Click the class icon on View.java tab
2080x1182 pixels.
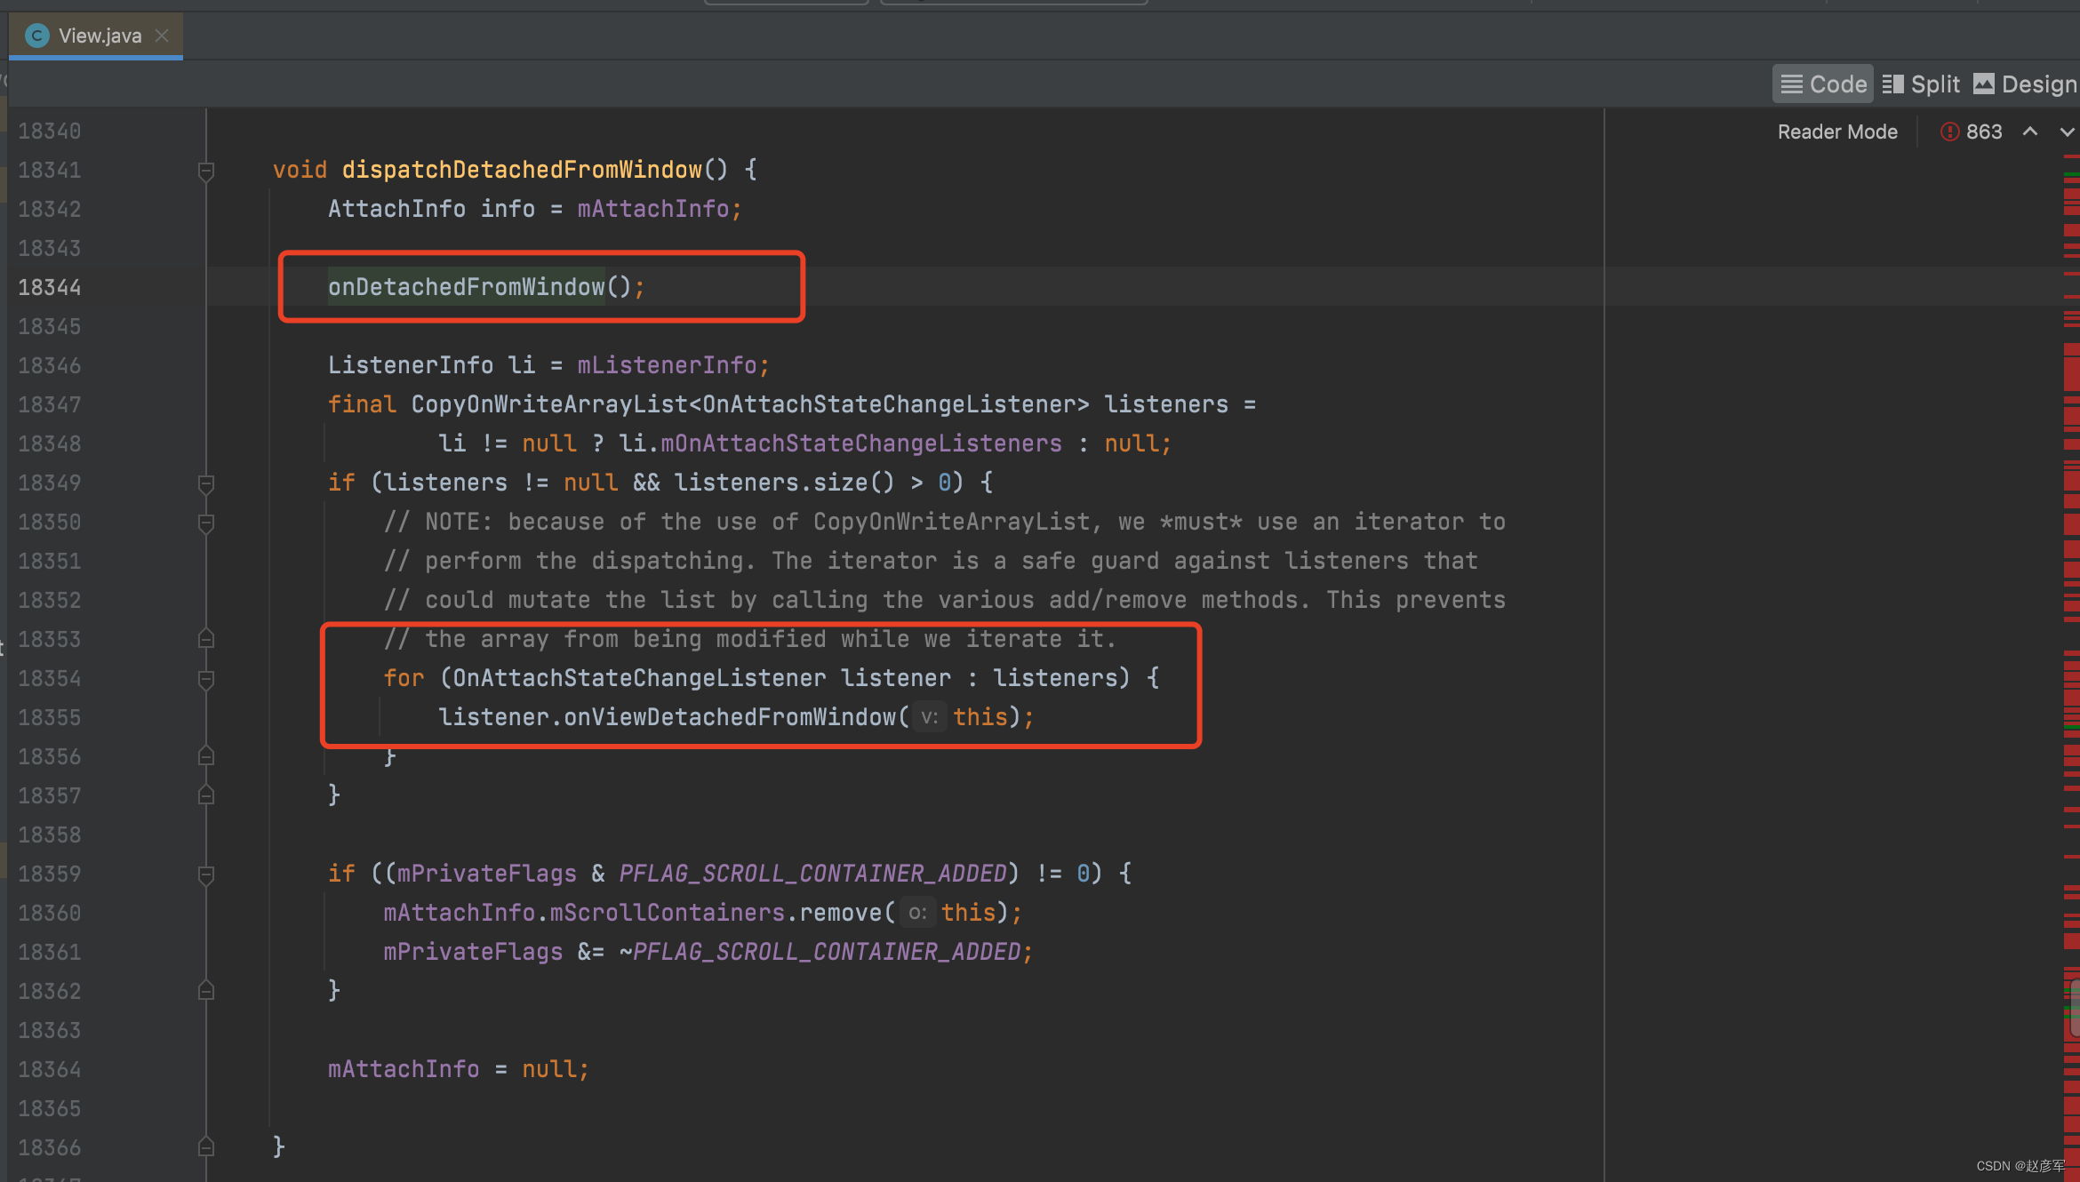(x=36, y=36)
